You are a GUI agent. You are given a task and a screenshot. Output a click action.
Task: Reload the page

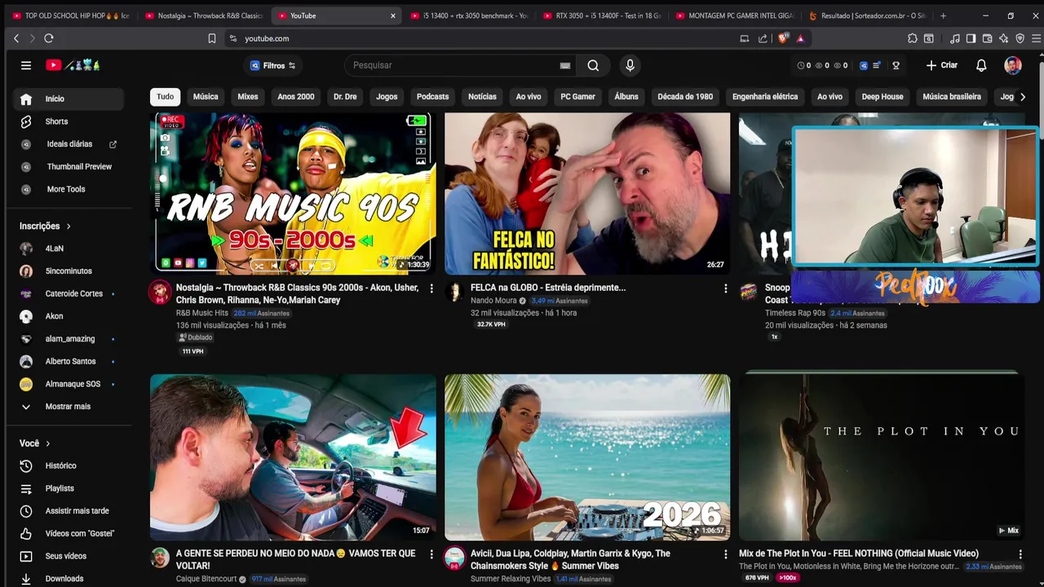pos(49,38)
